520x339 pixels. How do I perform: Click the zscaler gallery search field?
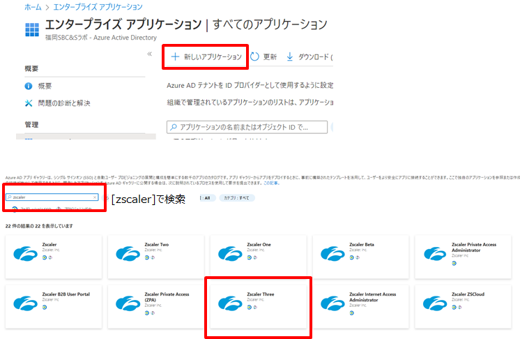52,197
